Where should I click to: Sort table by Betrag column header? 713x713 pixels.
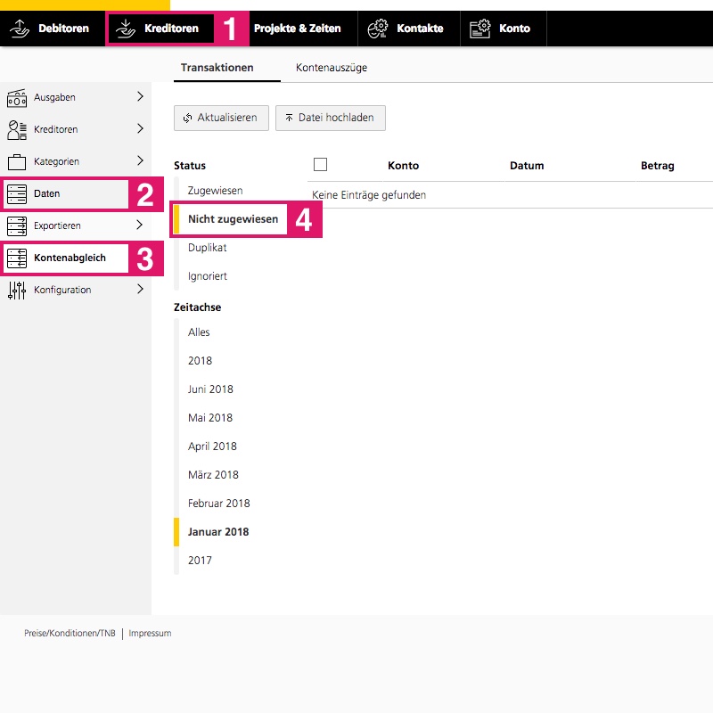657,166
